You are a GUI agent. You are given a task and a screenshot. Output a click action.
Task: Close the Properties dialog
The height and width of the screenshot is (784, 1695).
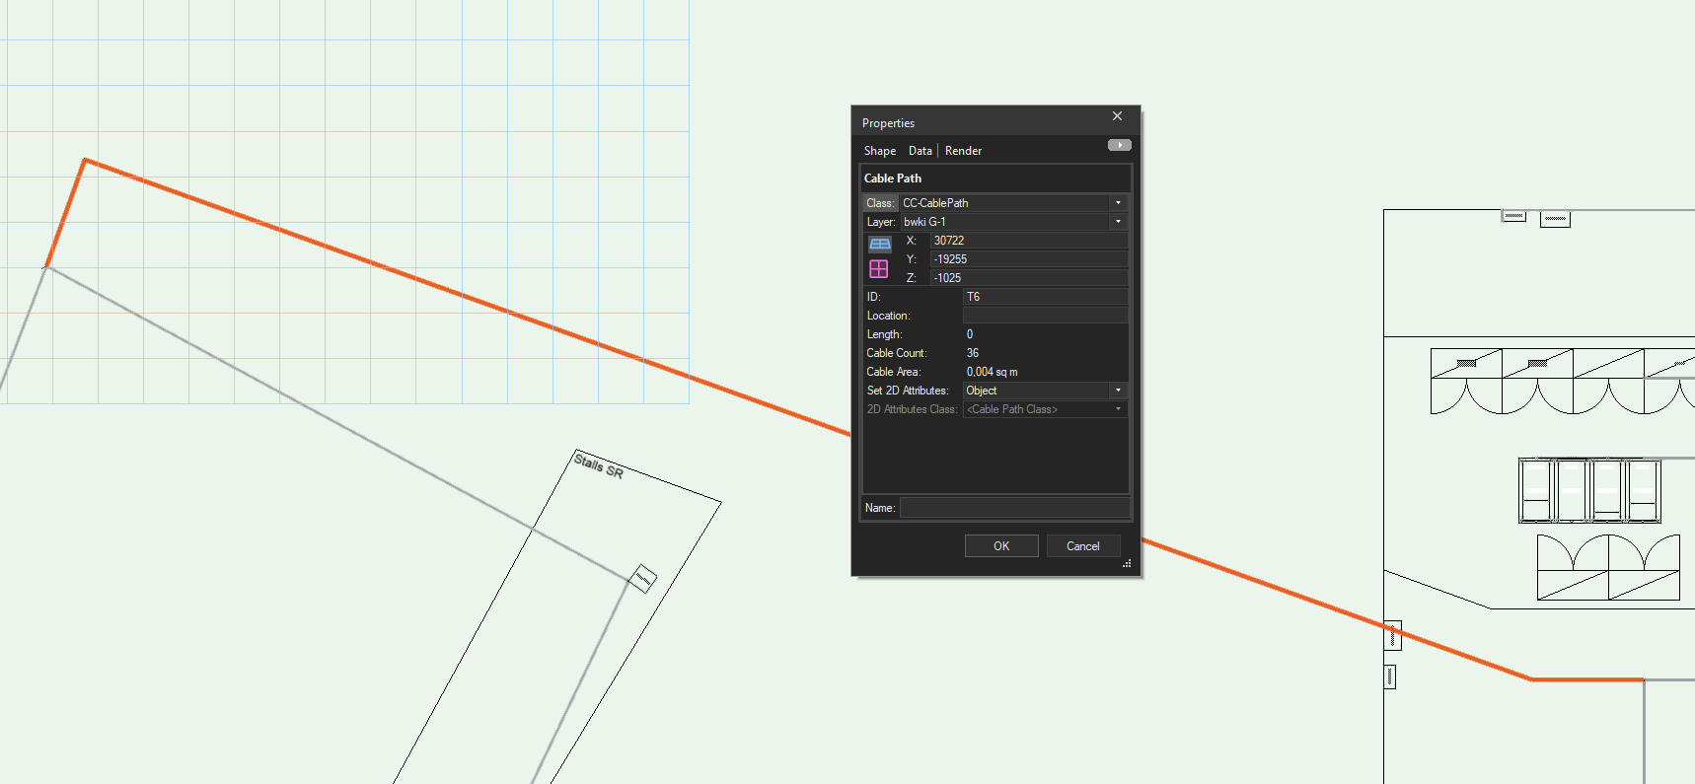click(x=1117, y=116)
